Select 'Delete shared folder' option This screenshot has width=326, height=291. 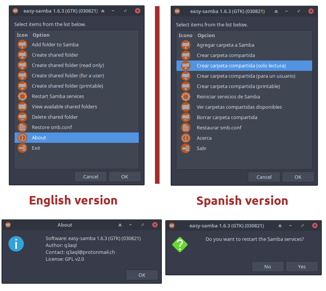pos(77,117)
